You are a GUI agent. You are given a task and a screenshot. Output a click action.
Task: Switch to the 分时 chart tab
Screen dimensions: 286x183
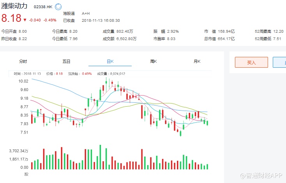[x=23, y=61]
